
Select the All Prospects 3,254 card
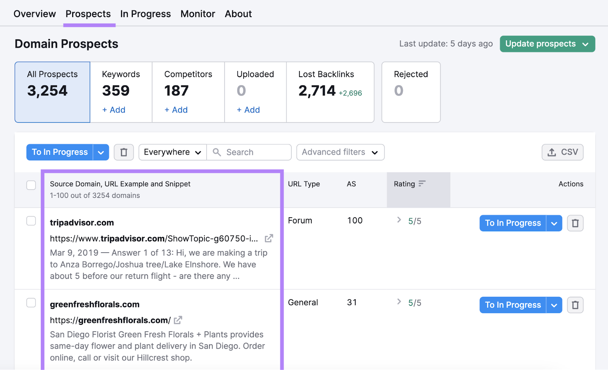pos(52,92)
